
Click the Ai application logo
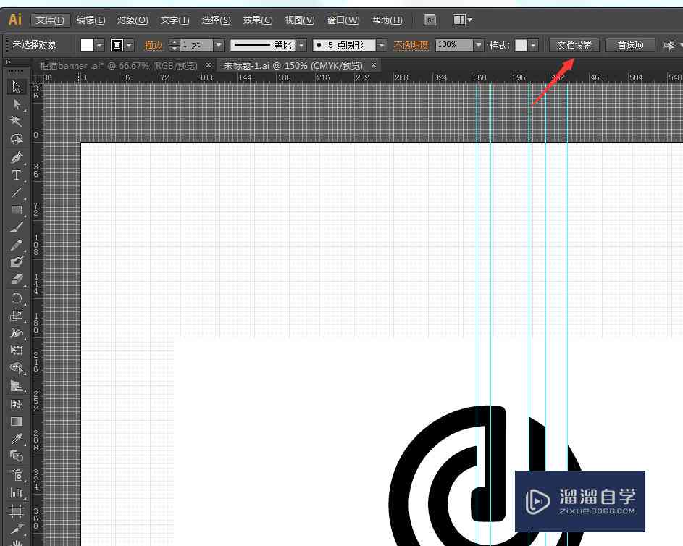15,20
